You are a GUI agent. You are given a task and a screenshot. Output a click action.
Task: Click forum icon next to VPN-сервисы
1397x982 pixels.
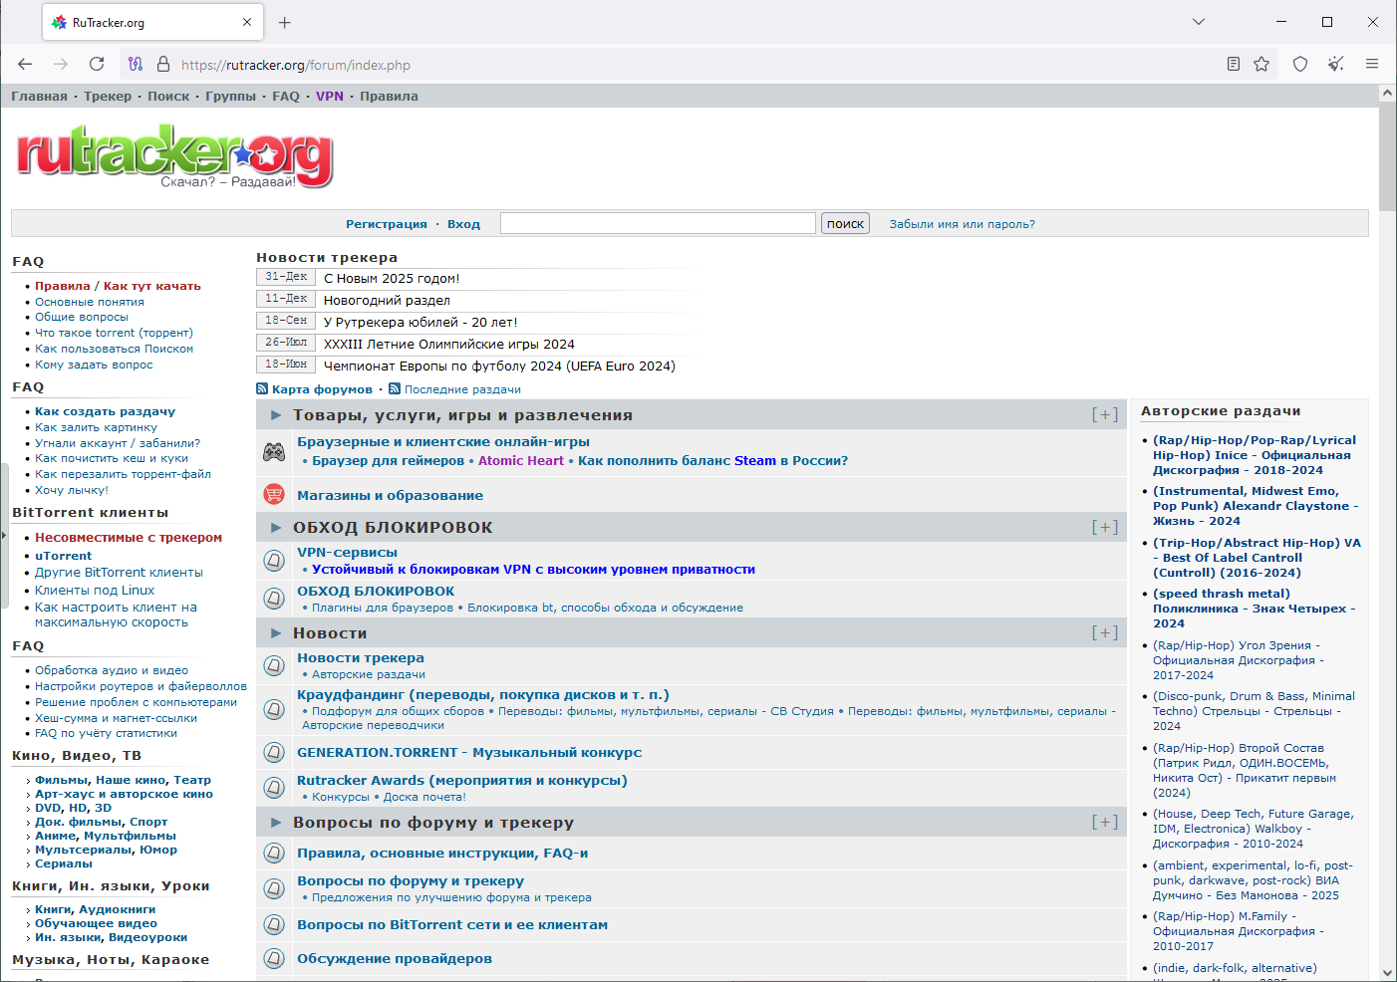click(274, 561)
